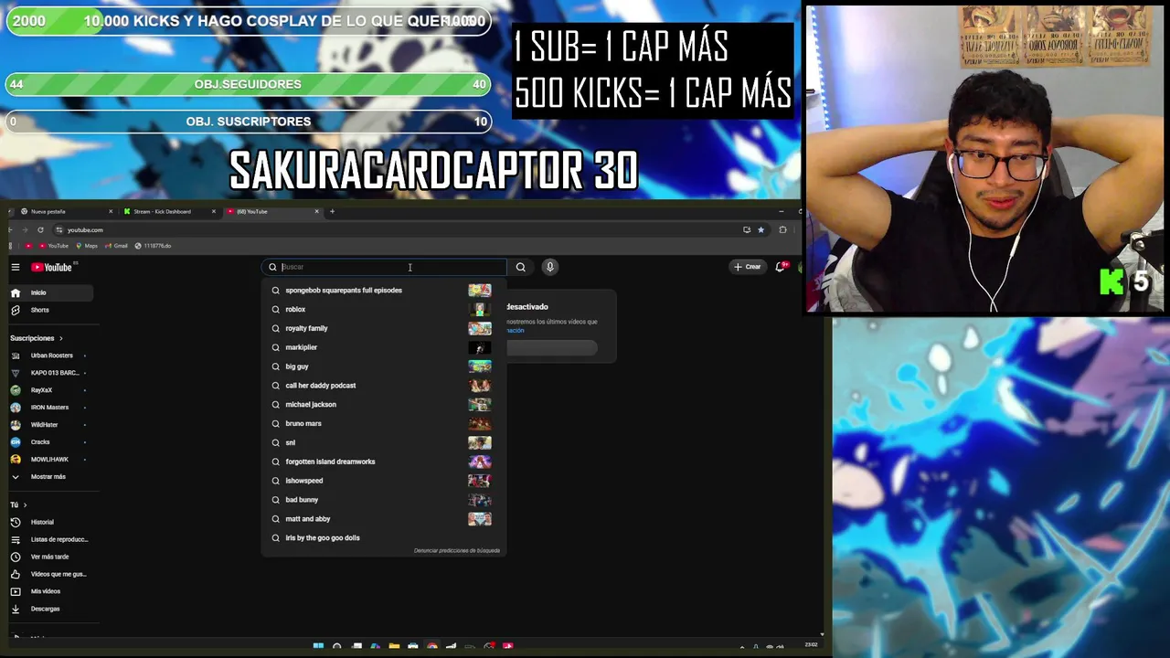
Task: Click thumbnail beside markiplier suggestion
Action: coord(480,347)
